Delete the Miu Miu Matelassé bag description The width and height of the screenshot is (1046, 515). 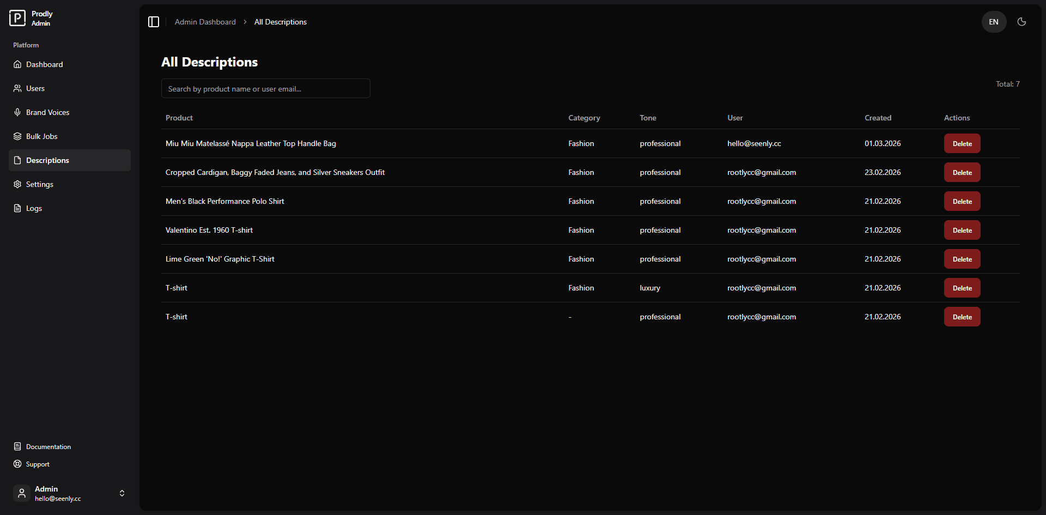[962, 144]
